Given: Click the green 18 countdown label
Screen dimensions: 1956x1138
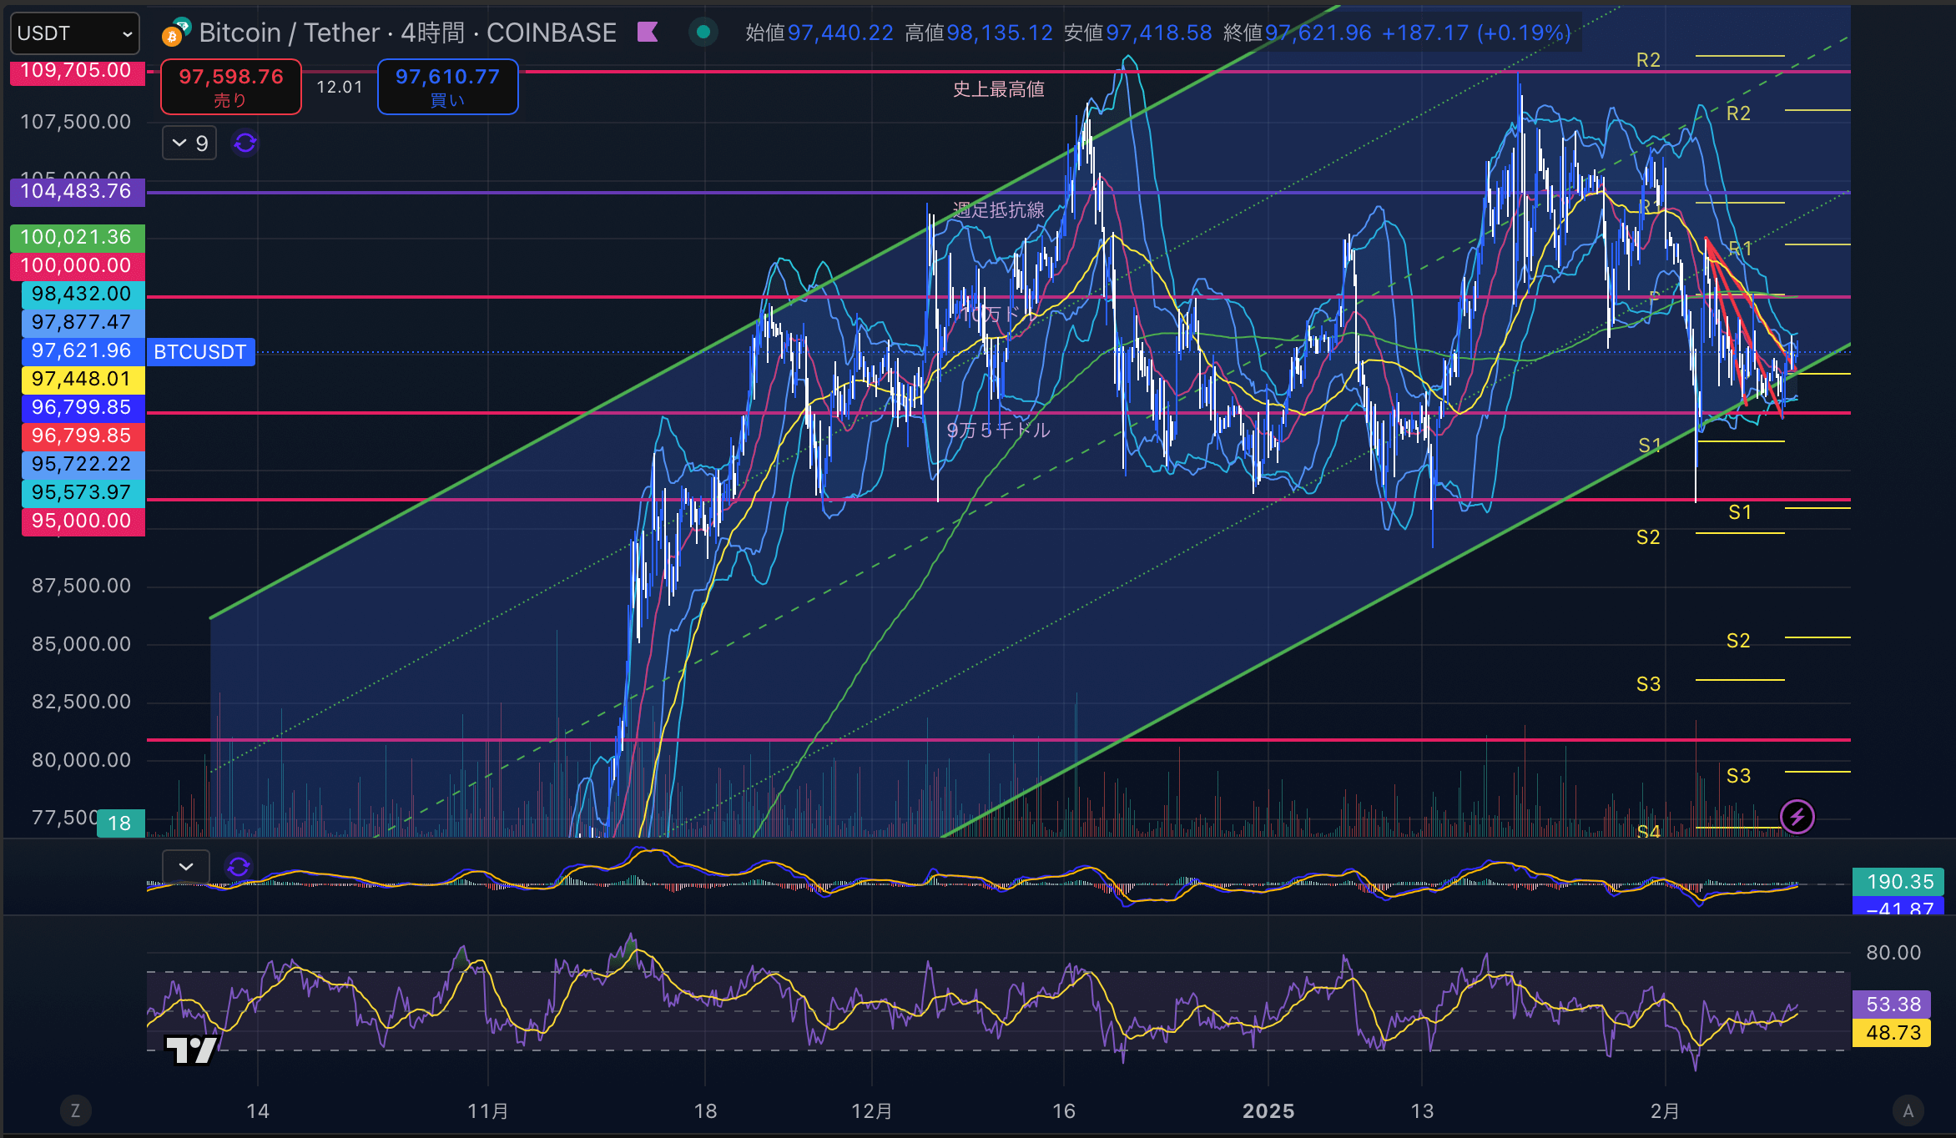Looking at the screenshot, I should [120, 823].
